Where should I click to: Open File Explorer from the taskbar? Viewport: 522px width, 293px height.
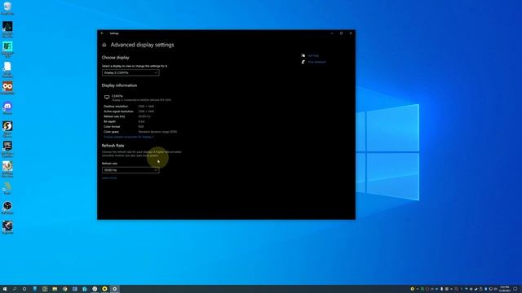tap(55, 289)
